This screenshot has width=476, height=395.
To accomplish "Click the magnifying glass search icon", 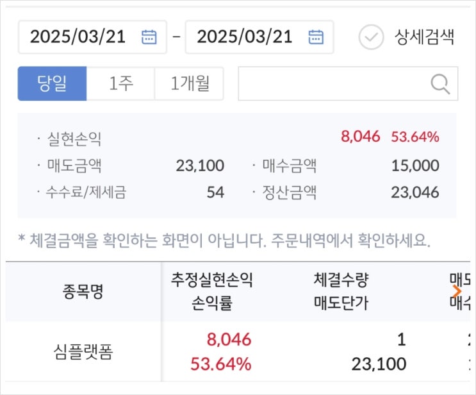I will 440,83.
